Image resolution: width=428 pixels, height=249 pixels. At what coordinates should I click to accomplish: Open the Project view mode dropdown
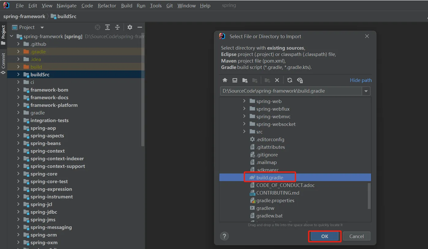(42, 27)
